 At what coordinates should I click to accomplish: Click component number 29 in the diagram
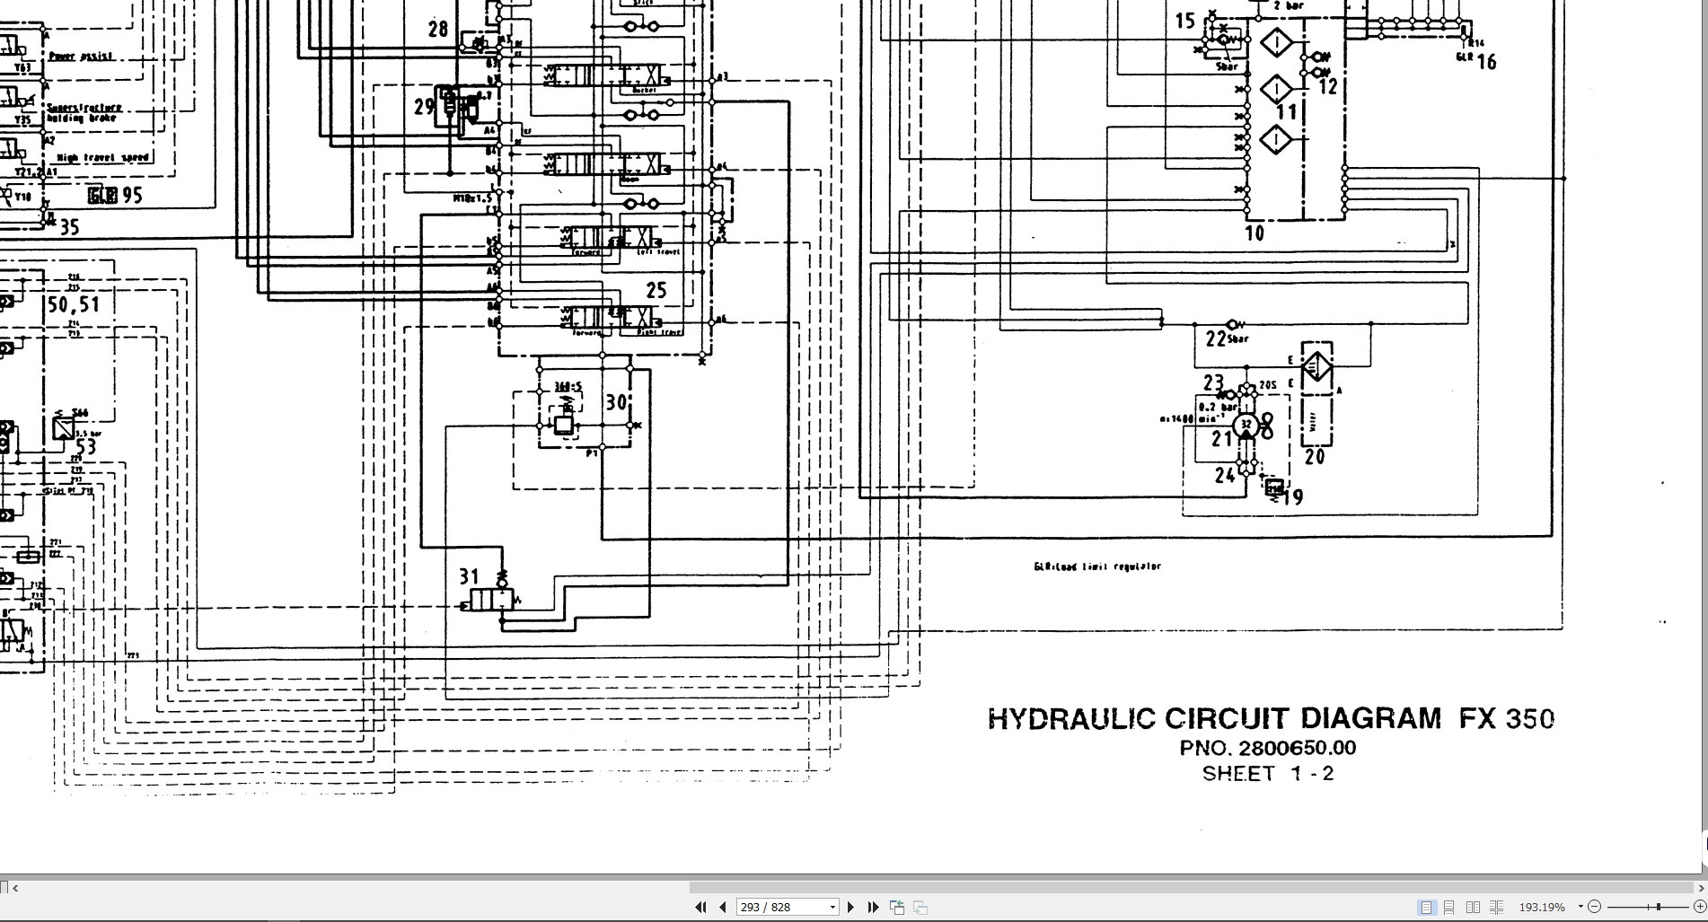coord(424,107)
